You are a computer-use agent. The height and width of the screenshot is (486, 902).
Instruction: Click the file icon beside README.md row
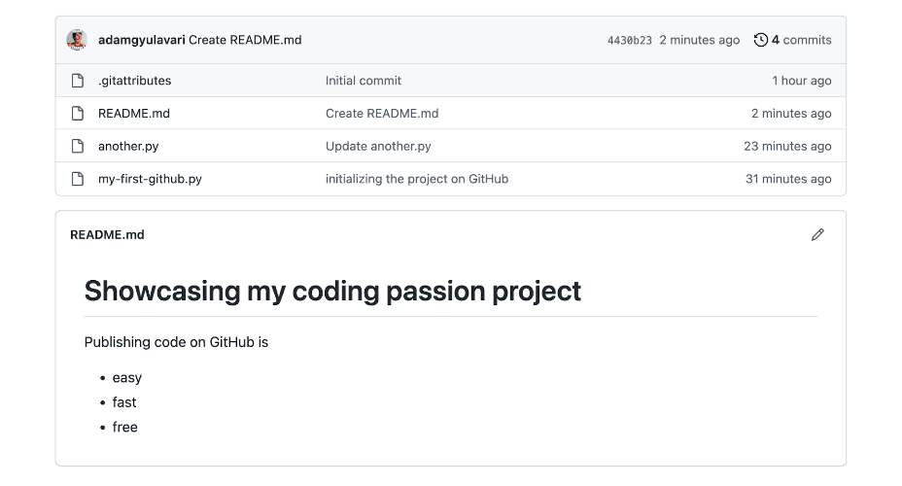point(78,114)
